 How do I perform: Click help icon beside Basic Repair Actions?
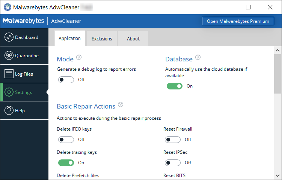click(x=121, y=105)
